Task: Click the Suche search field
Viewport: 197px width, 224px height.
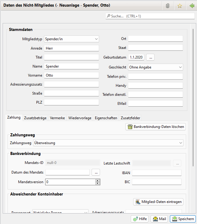Action: tap(150, 16)
